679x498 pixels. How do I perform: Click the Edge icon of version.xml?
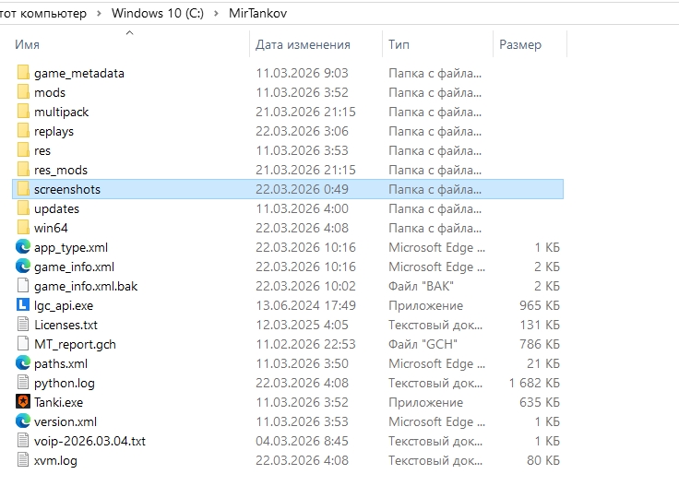[23, 421]
